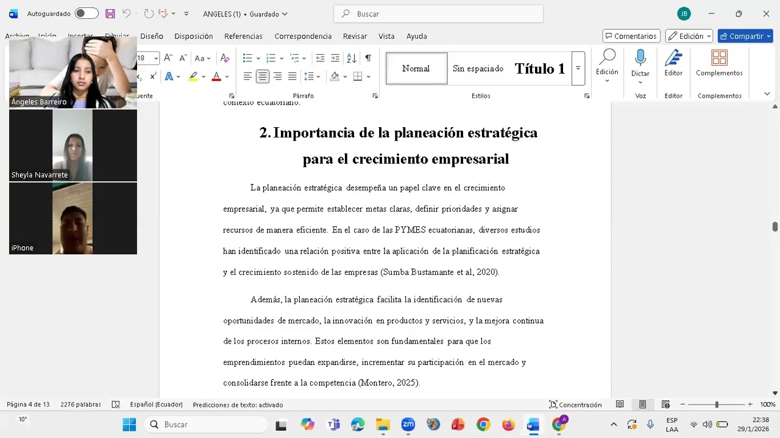Image resolution: width=780 pixels, height=438 pixels.
Task: Open Customize Quick Access Toolbar dropdown
Action: coord(186,13)
